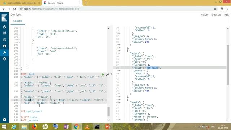Click the vertical dots editor divider handle
This screenshot has width=231, height=130.
[111, 74]
